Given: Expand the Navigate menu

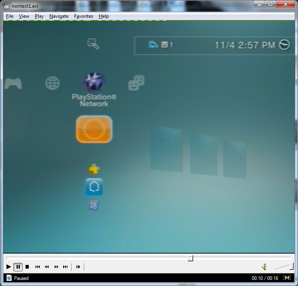Looking at the screenshot, I should click(x=59, y=16).
